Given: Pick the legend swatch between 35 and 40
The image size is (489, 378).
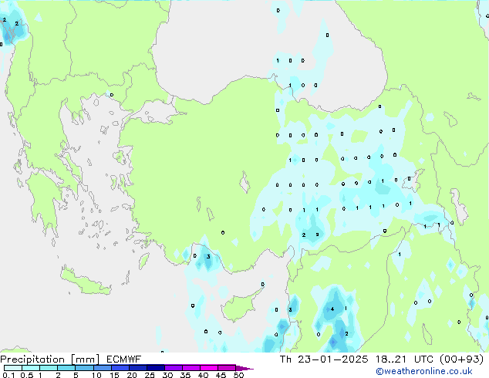Looking at the screenshot, I should tap(191, 368).
